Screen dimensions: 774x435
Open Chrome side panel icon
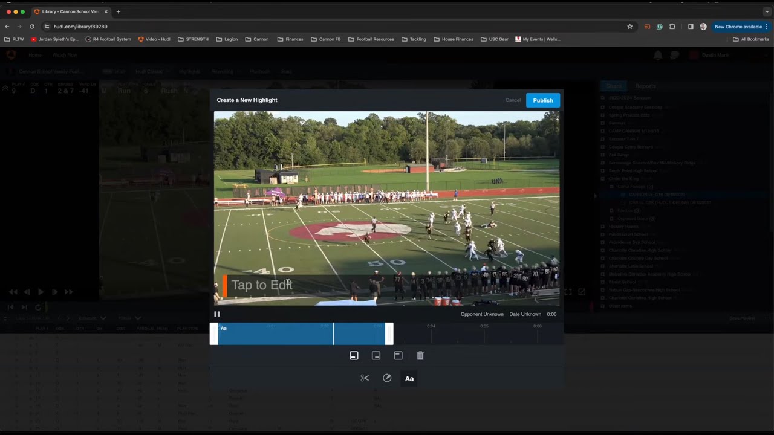[691, 27]
